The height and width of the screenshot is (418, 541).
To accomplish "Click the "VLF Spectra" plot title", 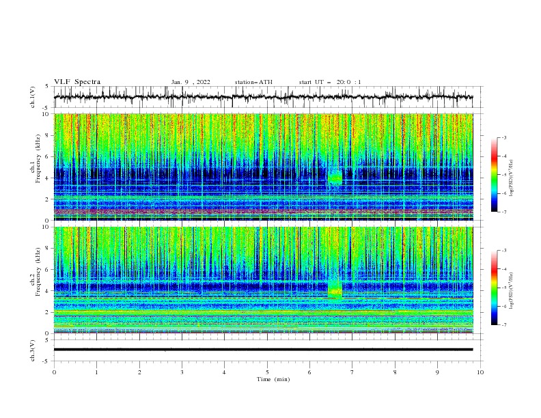I will coord(77,82).
